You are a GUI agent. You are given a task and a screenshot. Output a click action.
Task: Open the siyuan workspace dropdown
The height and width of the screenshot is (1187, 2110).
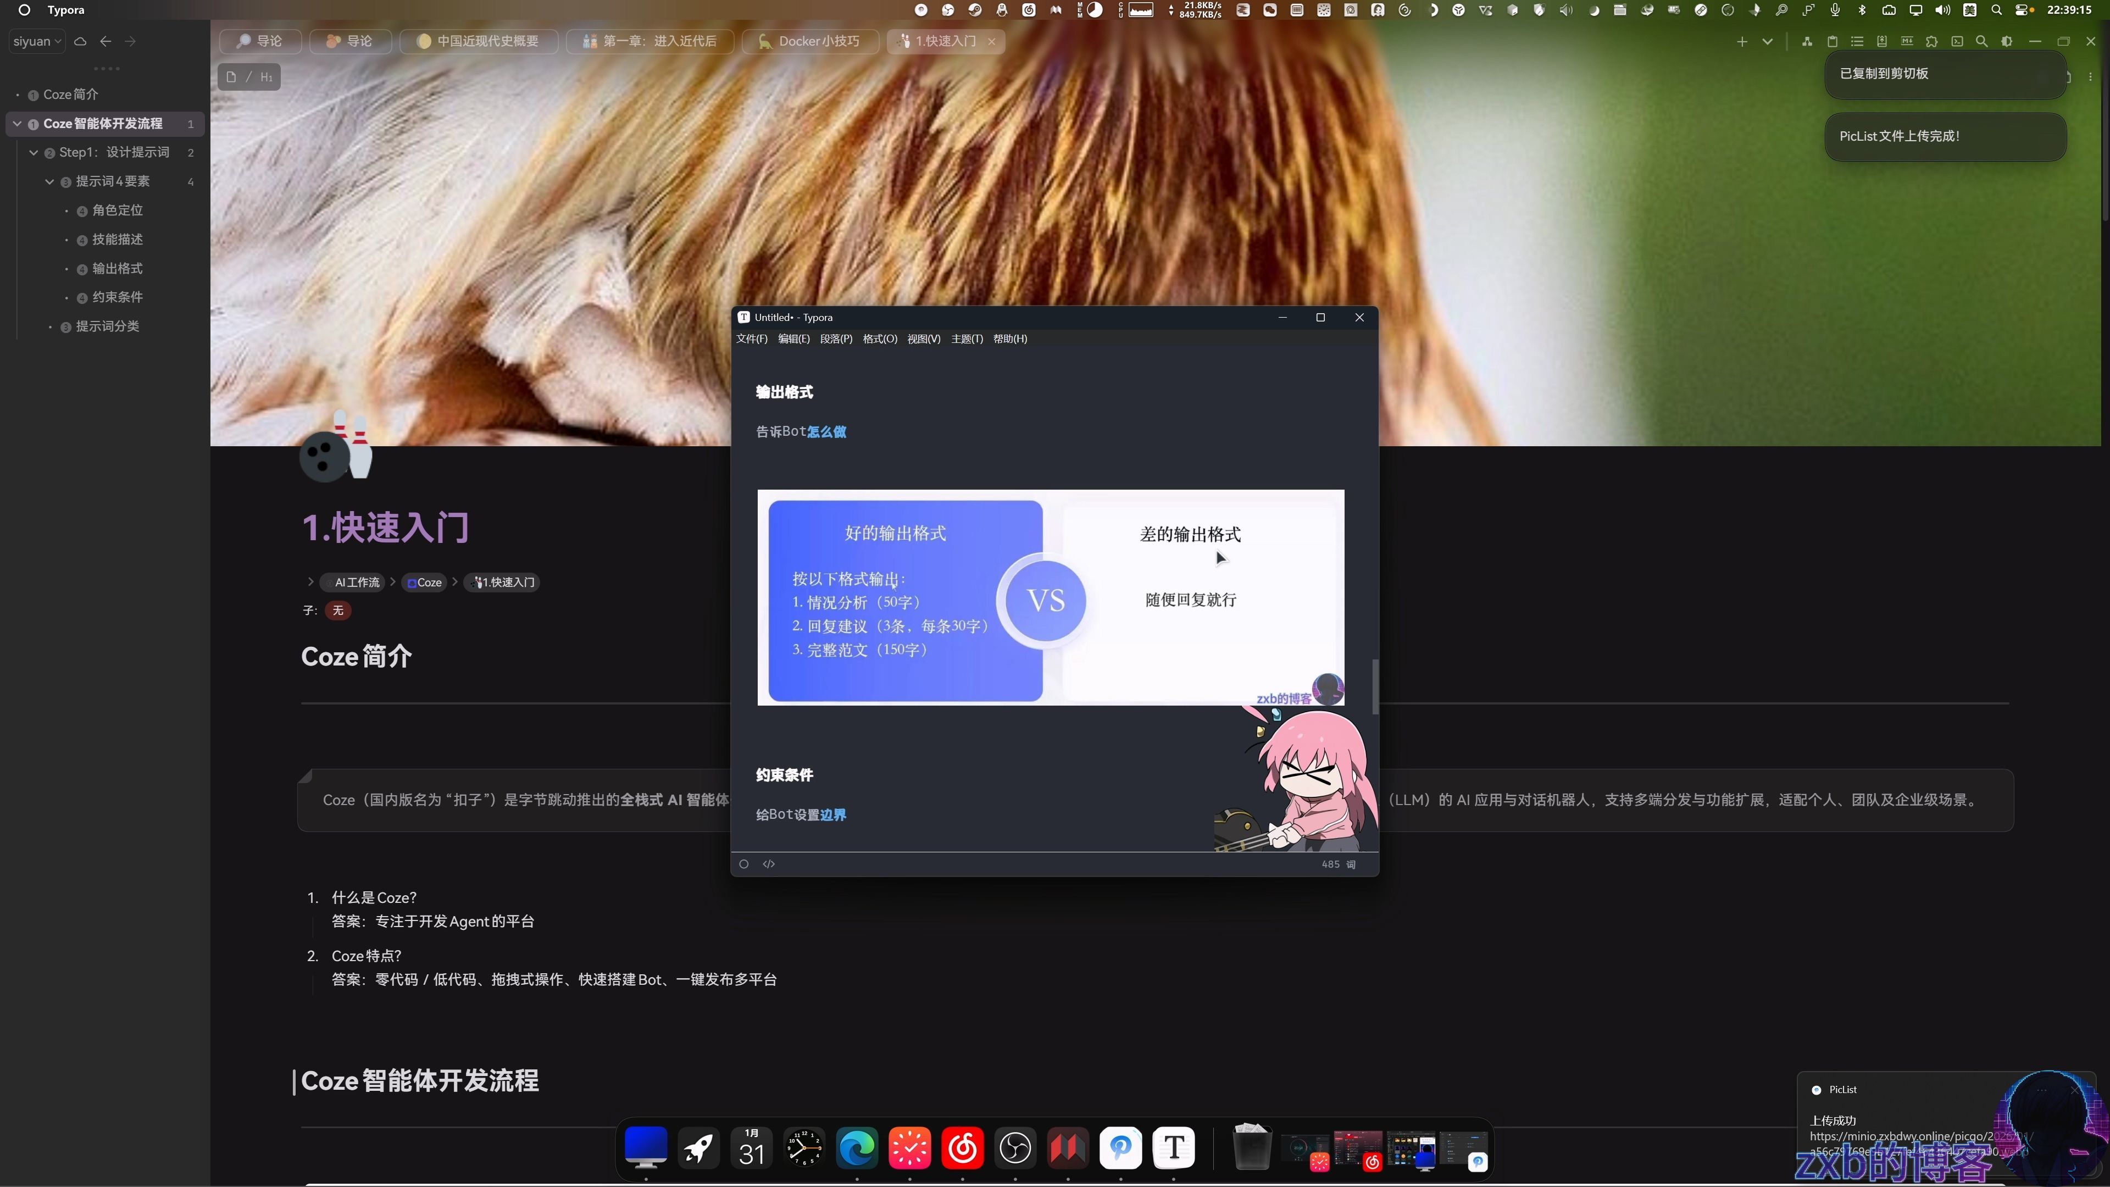coord(37,41)
